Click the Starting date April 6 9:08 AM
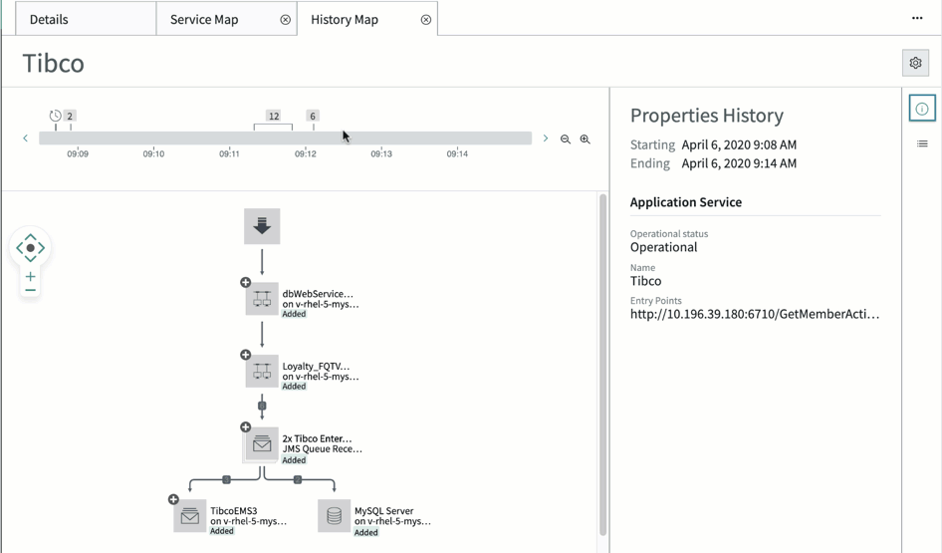The height and width of the screenshot is (553, 942). coord(739,144)
